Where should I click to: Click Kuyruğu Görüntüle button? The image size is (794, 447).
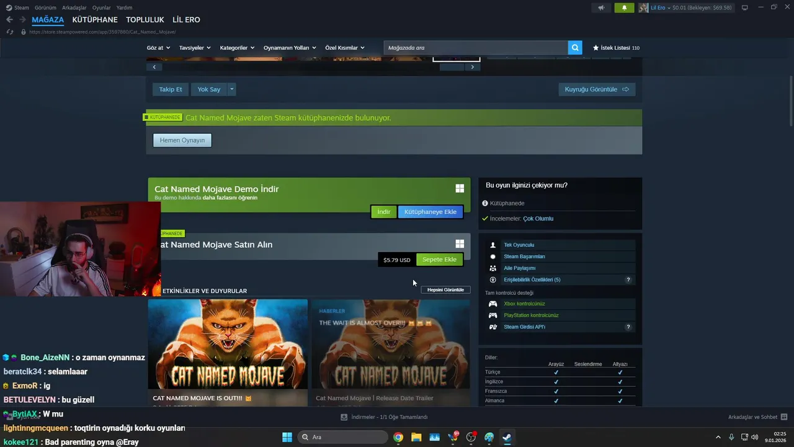(x=597, y=89)
